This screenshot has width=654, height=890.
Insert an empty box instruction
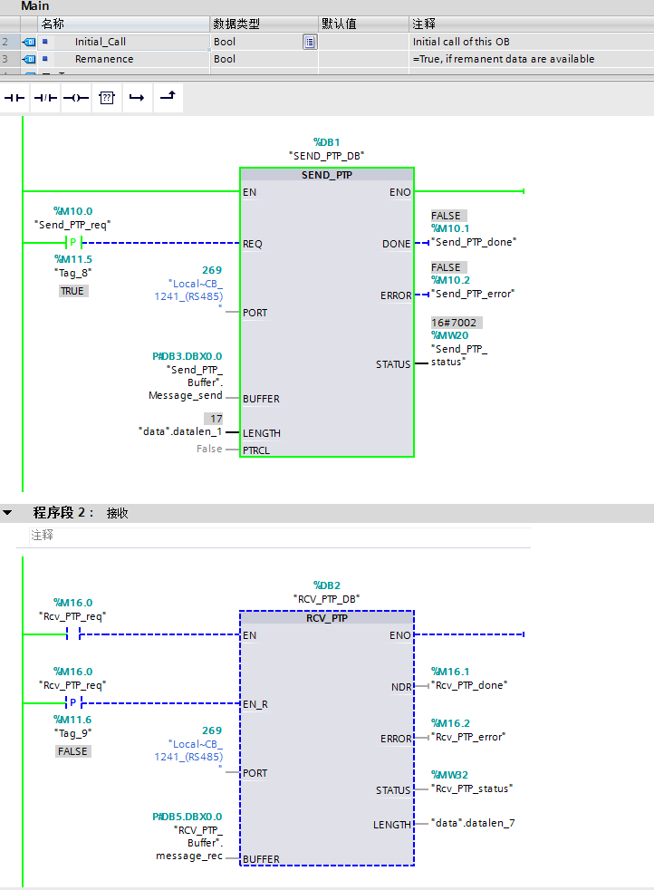click(x=107, y=98)
